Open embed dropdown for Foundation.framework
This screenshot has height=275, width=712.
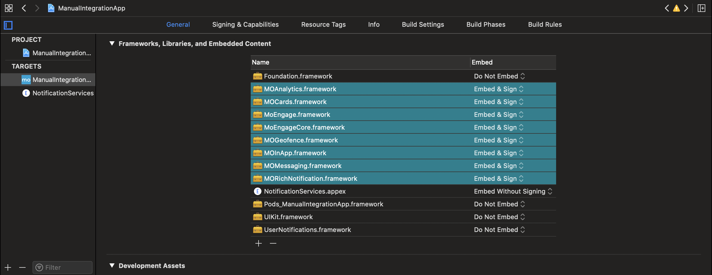[x=499, y=76]
